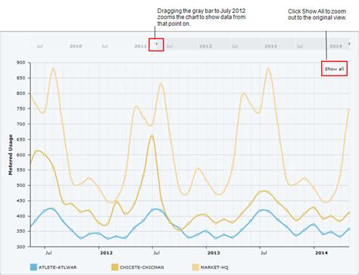Click the 650 value on the y-axis
359x275 pixels.
22,139
